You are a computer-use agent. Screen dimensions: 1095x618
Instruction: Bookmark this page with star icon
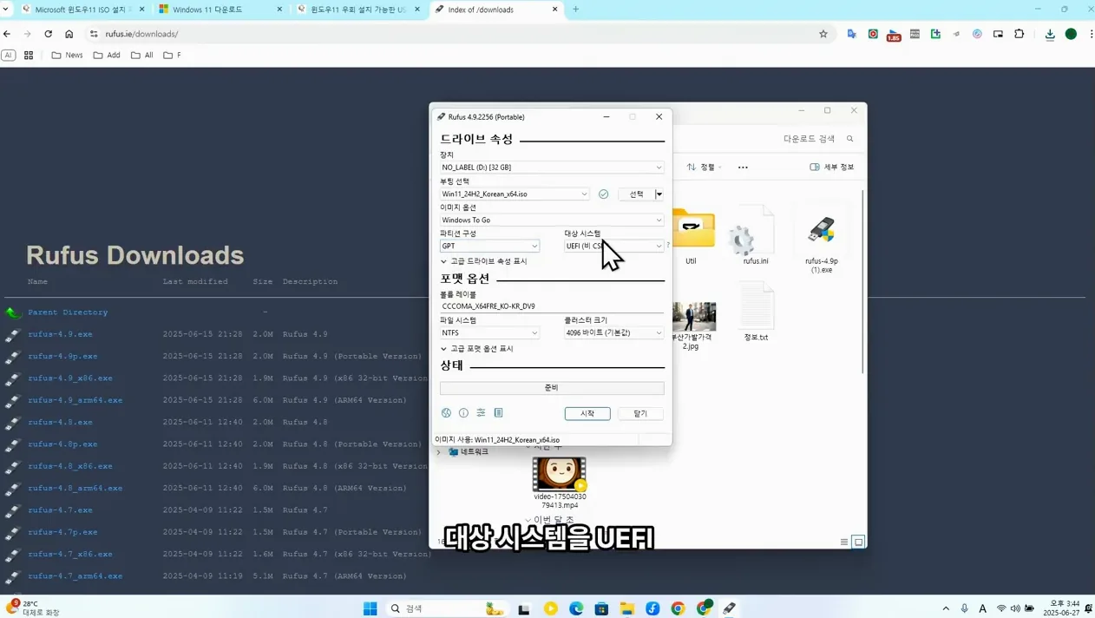823,34
